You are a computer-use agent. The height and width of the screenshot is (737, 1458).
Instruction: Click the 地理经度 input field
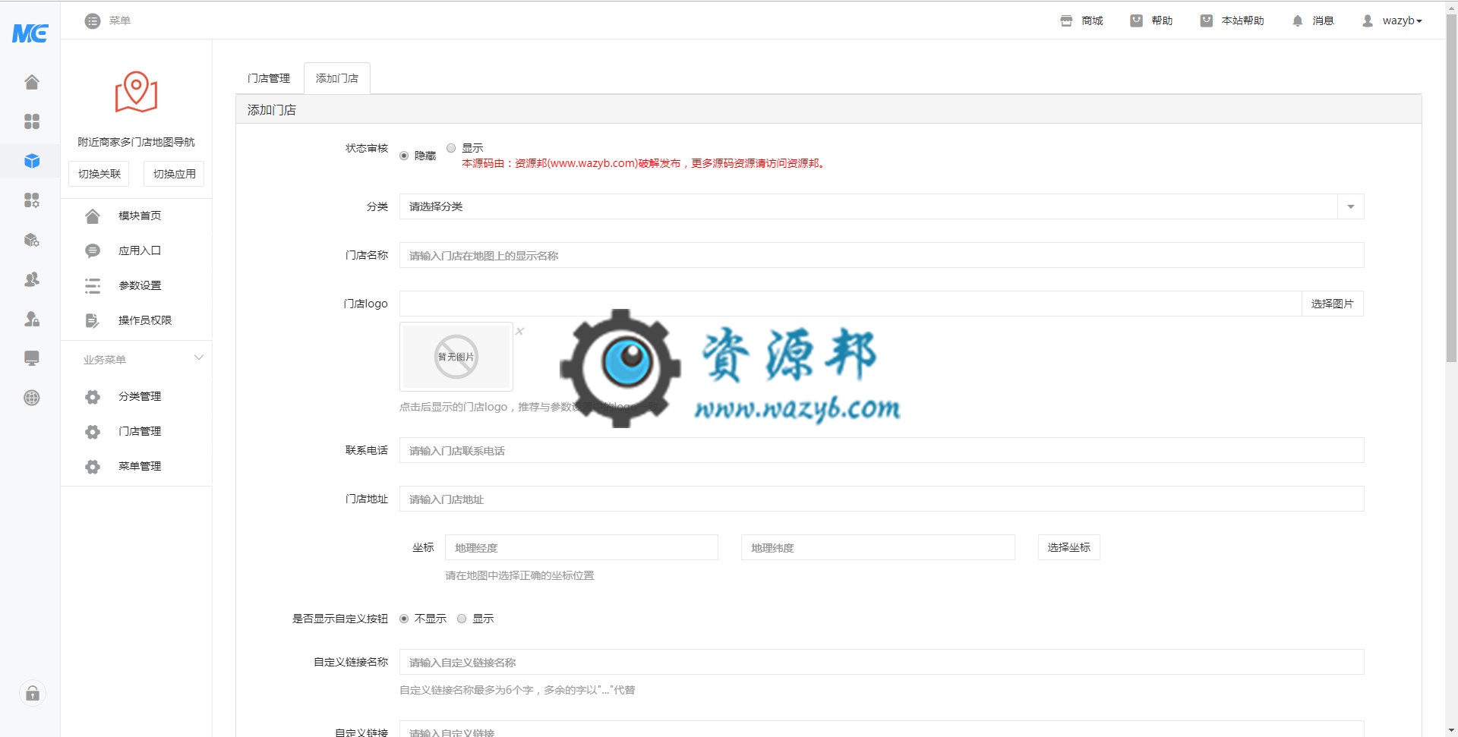click(x=582, y=547)
